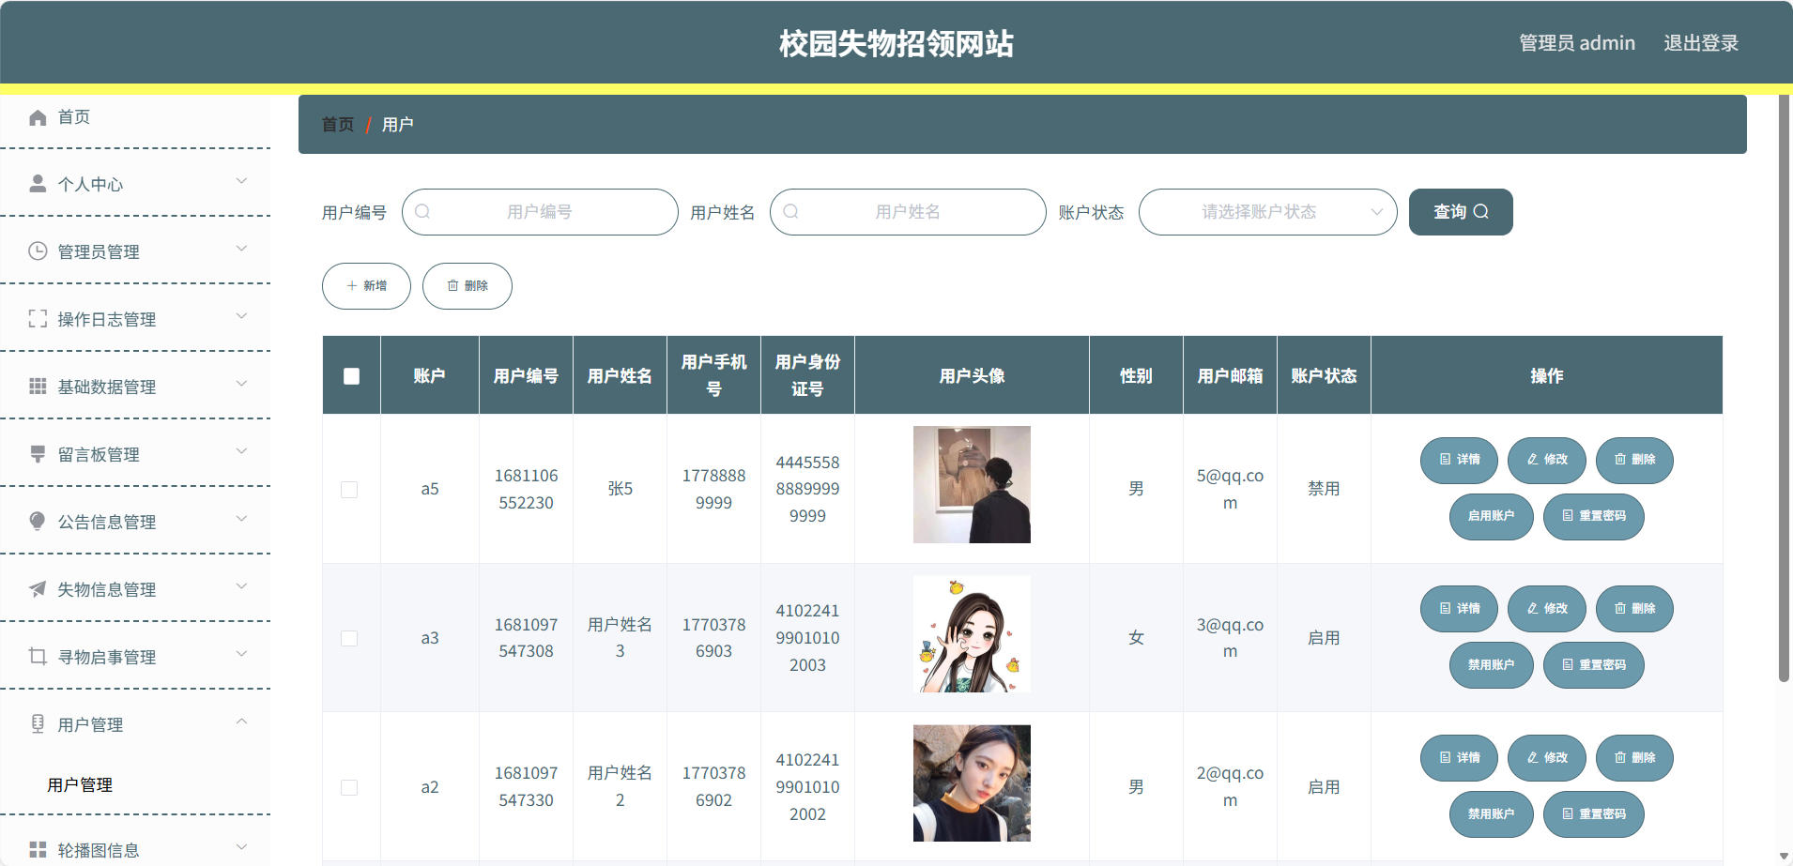Click 禁用账户 for user a2

[1491, 814]
